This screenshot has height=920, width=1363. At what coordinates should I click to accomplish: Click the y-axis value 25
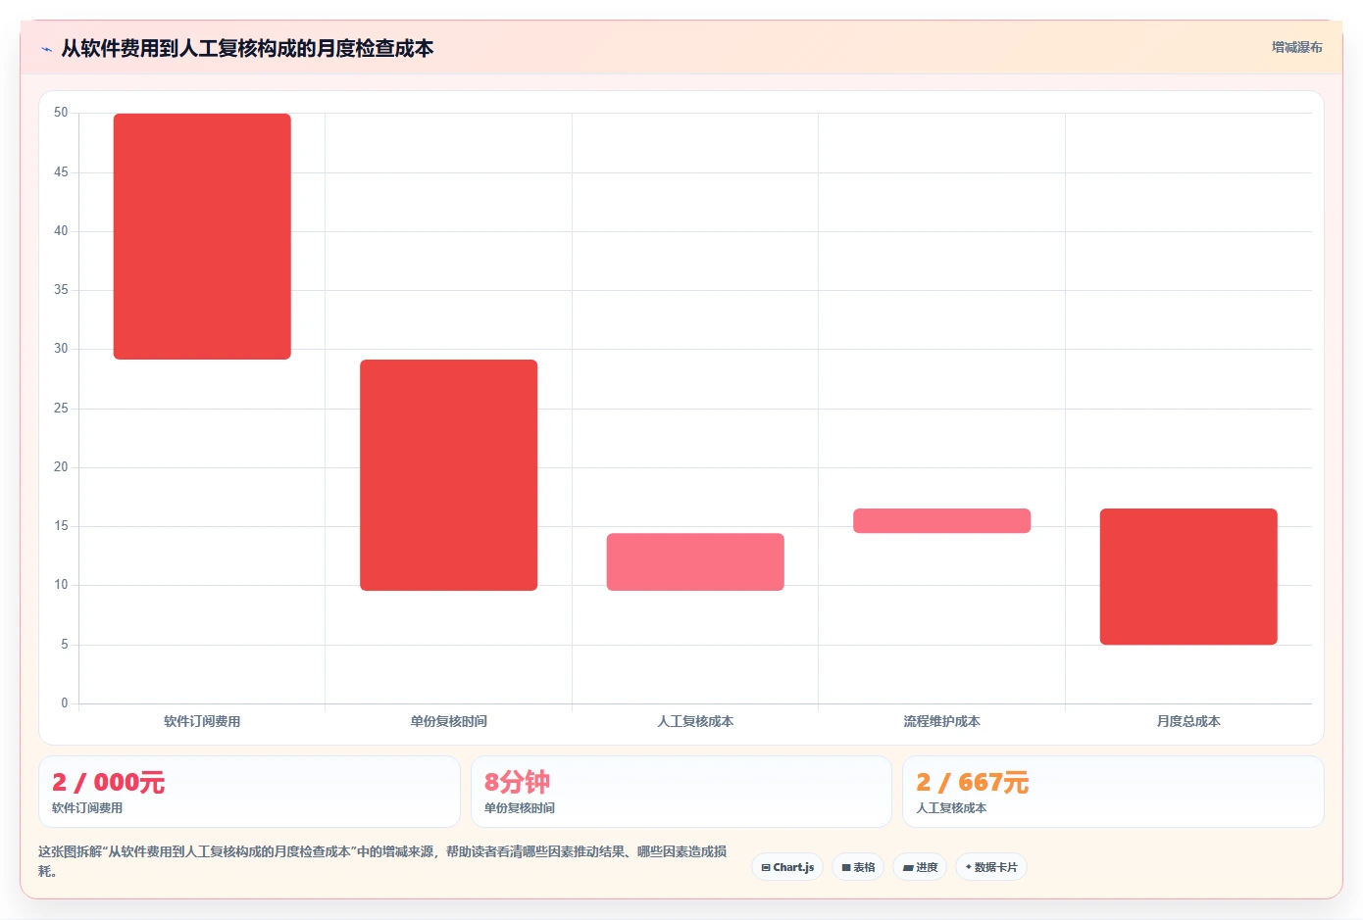tap(61, 409)
